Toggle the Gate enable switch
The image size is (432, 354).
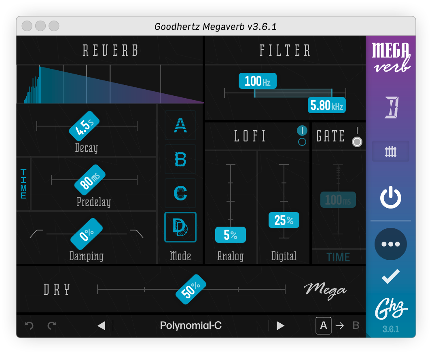(x=357, y=142)
